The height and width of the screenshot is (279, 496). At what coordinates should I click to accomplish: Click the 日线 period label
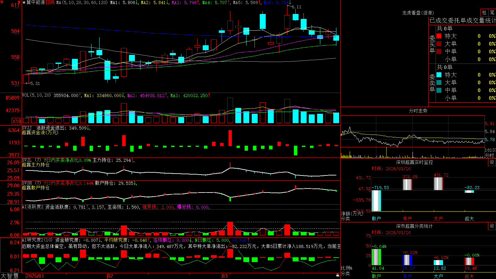coord(50,2)
